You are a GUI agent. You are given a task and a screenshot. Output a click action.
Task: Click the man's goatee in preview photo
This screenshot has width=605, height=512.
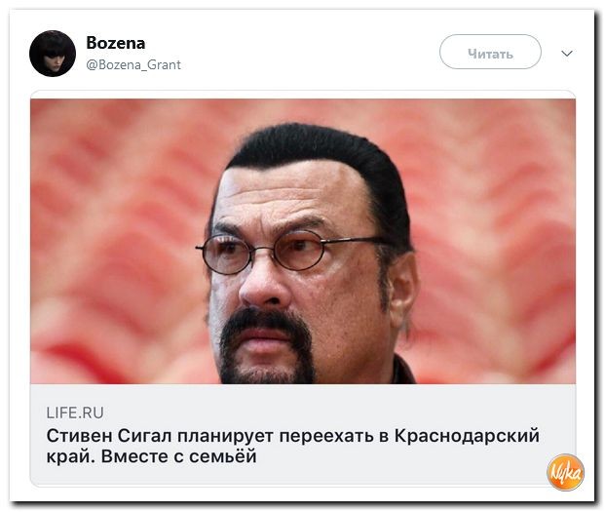tap(266, 343)
